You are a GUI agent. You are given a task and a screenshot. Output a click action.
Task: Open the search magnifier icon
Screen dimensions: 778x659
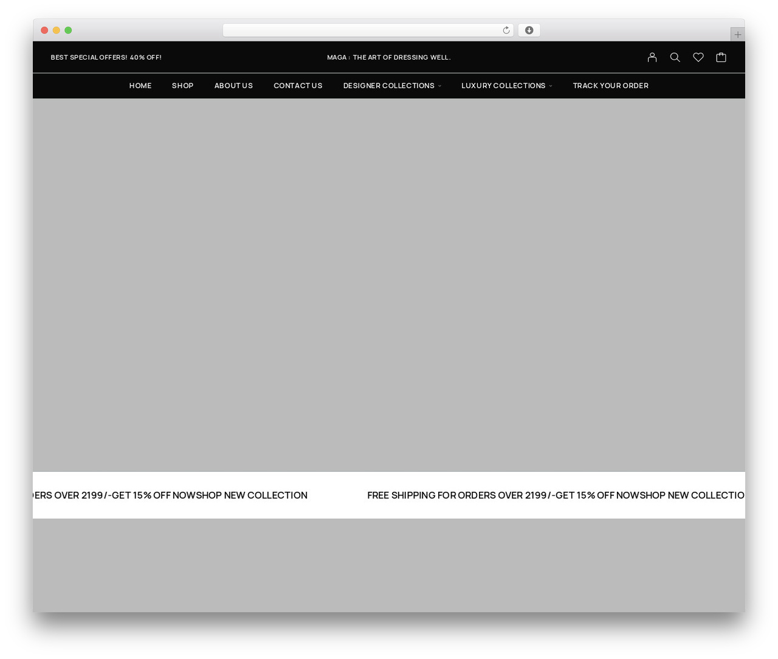pyautogui.click(x=675, y=57)
